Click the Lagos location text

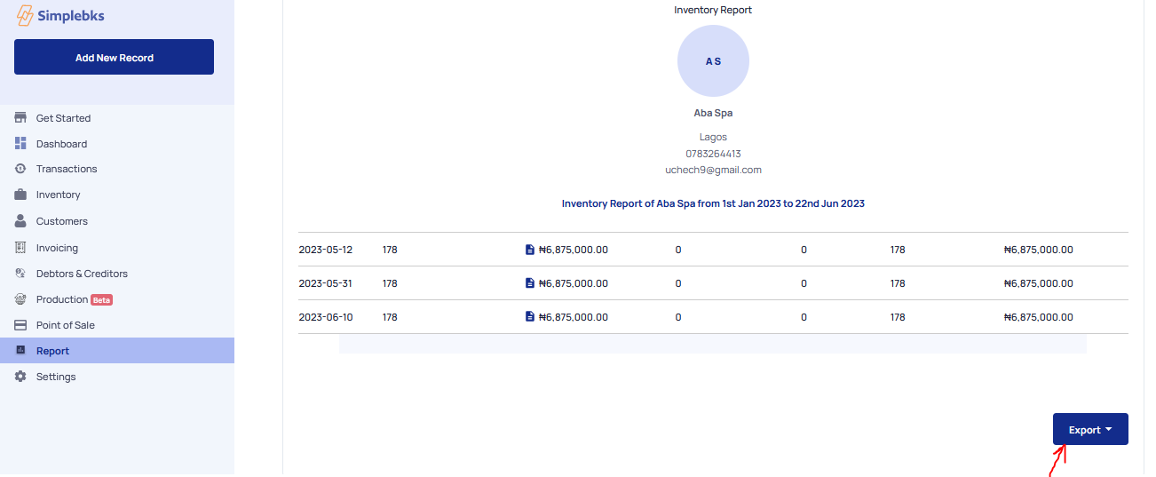(713, 137)
